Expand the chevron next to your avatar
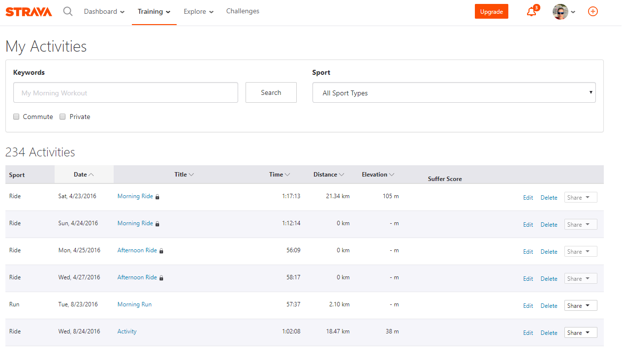 (x=572, y=12)
